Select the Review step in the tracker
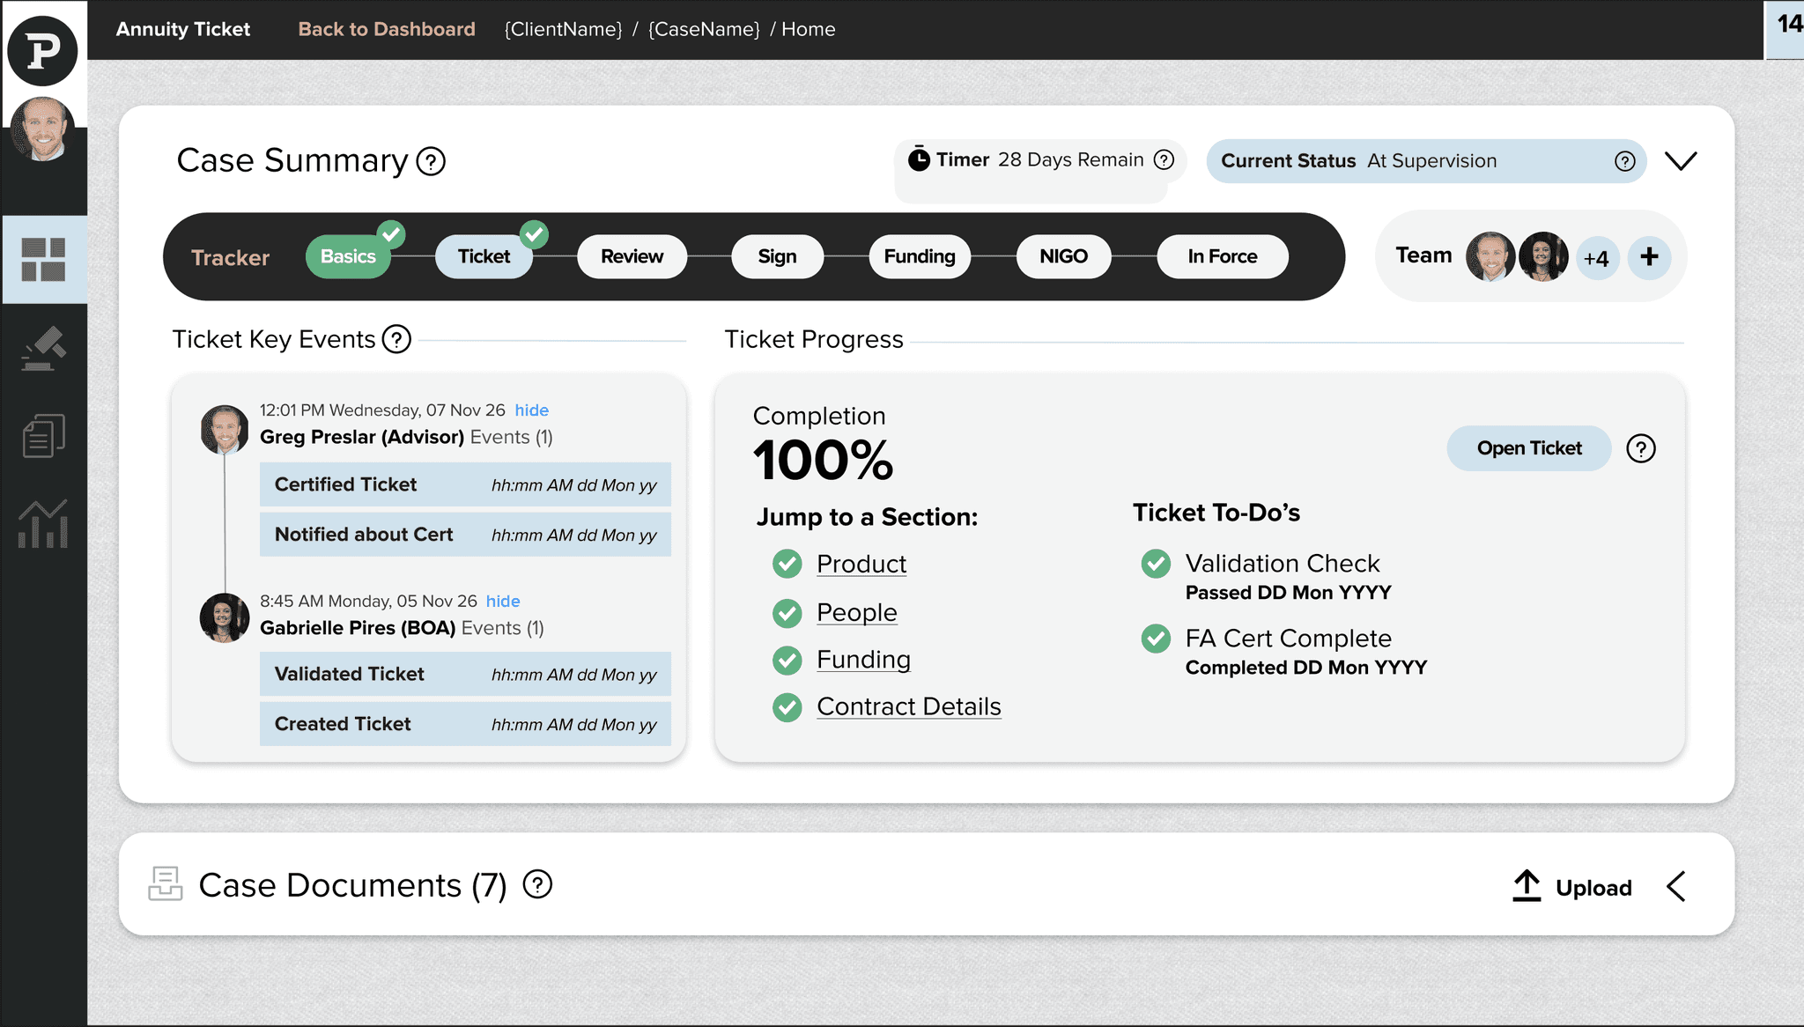 pos(632,256)
